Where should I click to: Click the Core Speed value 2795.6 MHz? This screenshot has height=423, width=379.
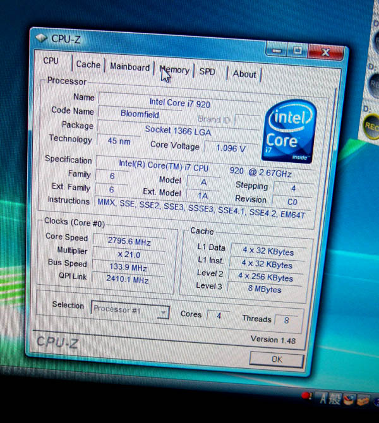point(129,241)
